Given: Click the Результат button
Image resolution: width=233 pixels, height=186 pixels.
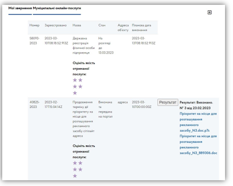Looking at the screenshot, I should pyautogui.click(x=168, y=102).
